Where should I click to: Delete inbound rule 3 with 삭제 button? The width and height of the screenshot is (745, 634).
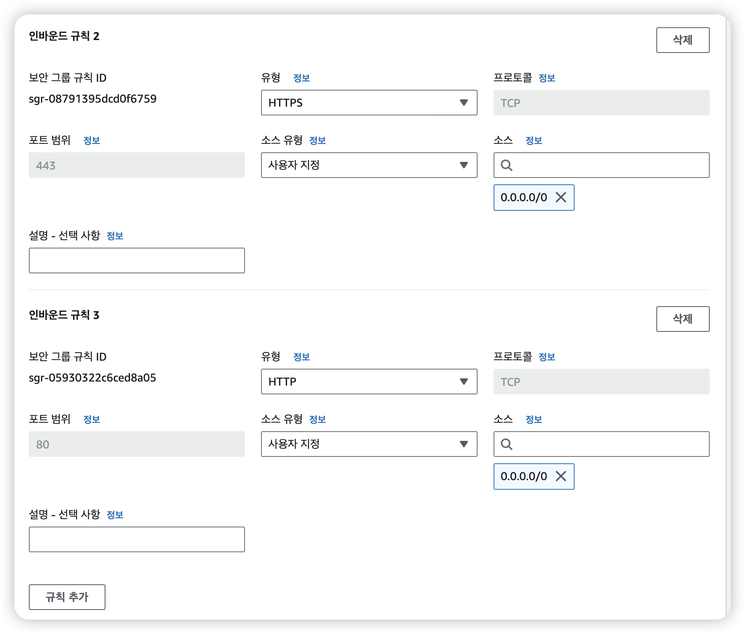(682, 319)
